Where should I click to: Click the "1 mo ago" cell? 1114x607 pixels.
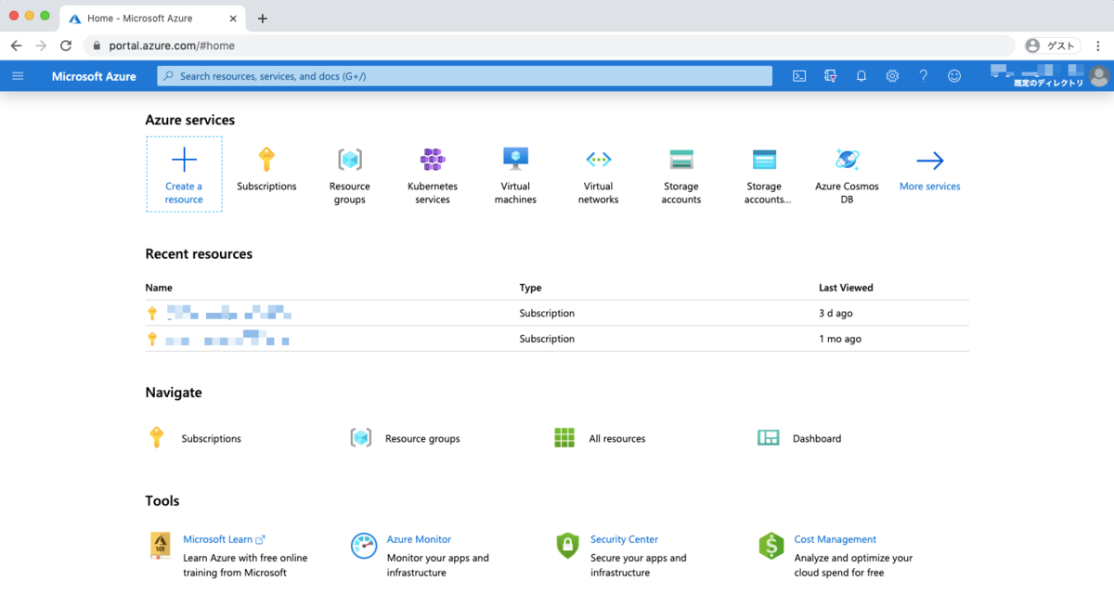coord(840,339)
